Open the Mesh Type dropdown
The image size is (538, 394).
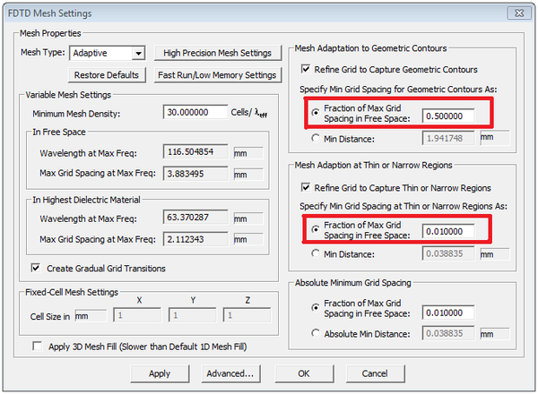pos(137,54)
